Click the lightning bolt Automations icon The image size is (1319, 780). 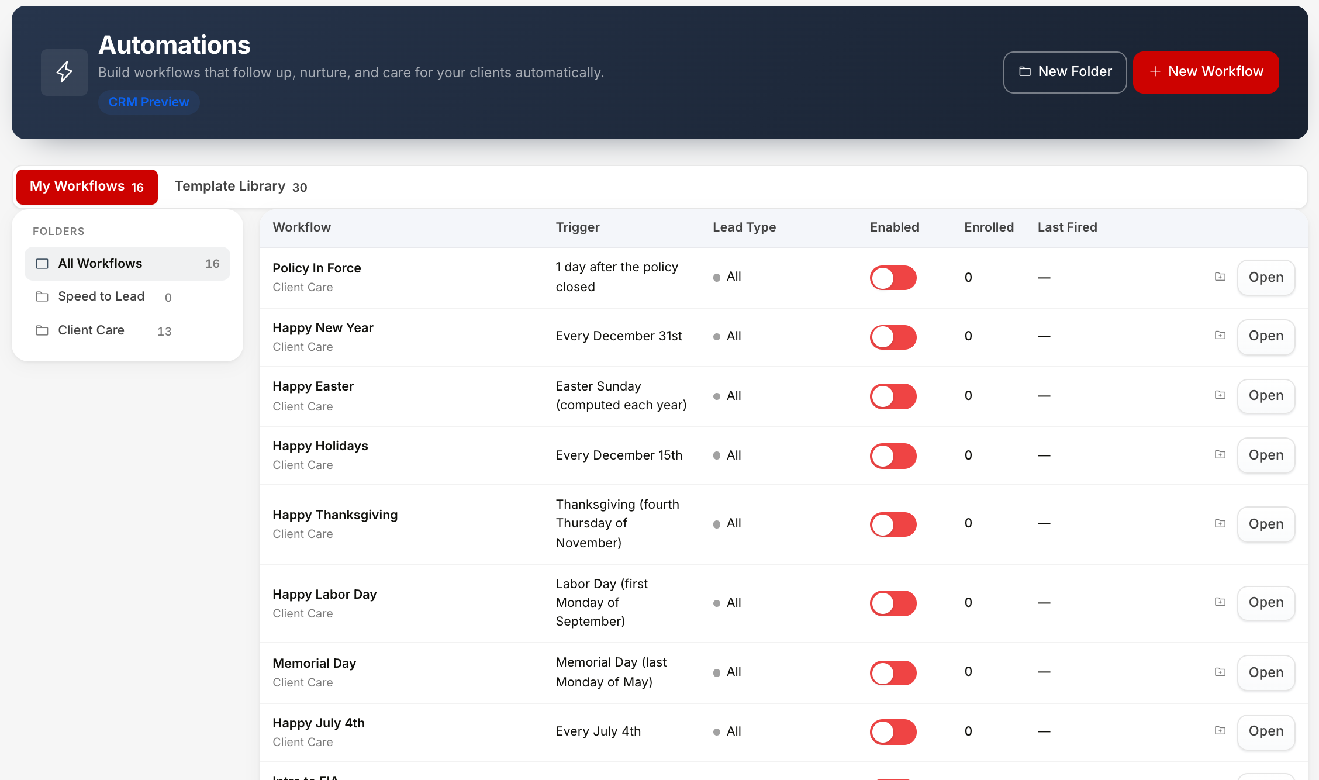[x=64, y=72]
